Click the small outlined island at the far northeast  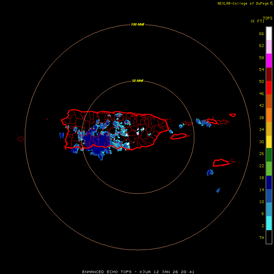click(x=232, y=115)
